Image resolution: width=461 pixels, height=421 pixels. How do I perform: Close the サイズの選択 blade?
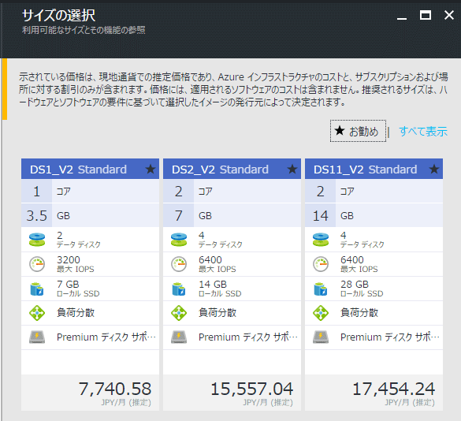pyautogui.click(x=449, y=15)
